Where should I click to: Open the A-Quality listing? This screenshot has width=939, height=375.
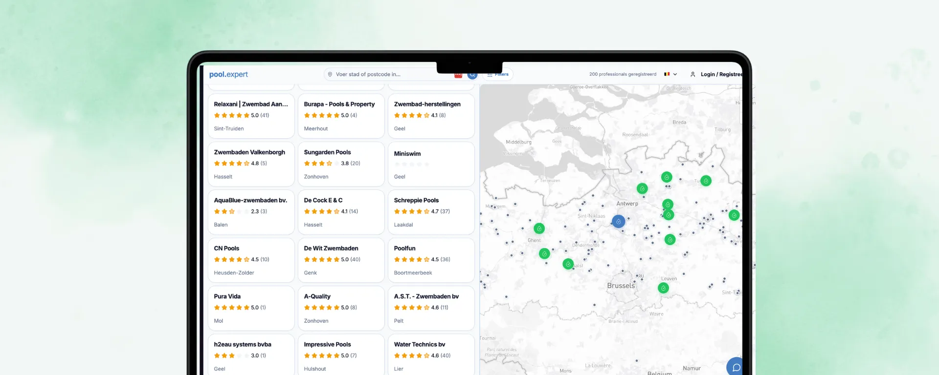coord(341,308)
